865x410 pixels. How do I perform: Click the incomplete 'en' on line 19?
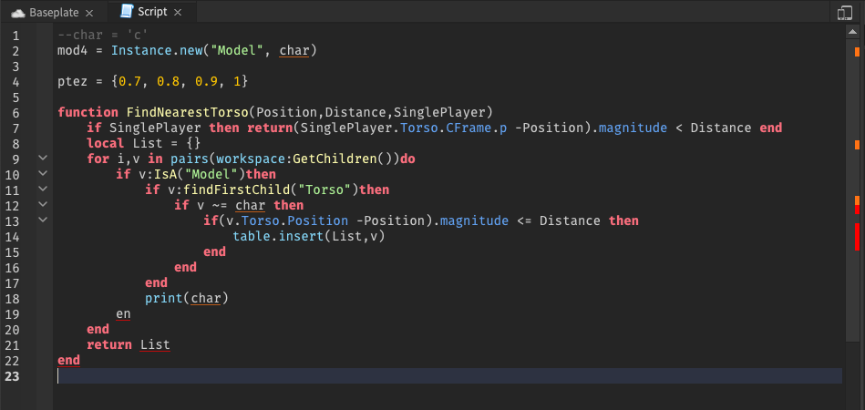click(123, 314)
